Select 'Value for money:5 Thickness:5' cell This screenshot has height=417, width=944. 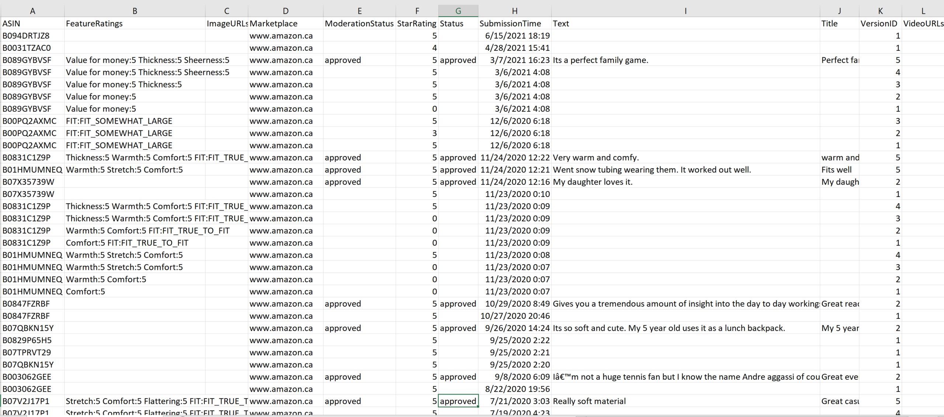pyautogui.click(x=135, y=84)
